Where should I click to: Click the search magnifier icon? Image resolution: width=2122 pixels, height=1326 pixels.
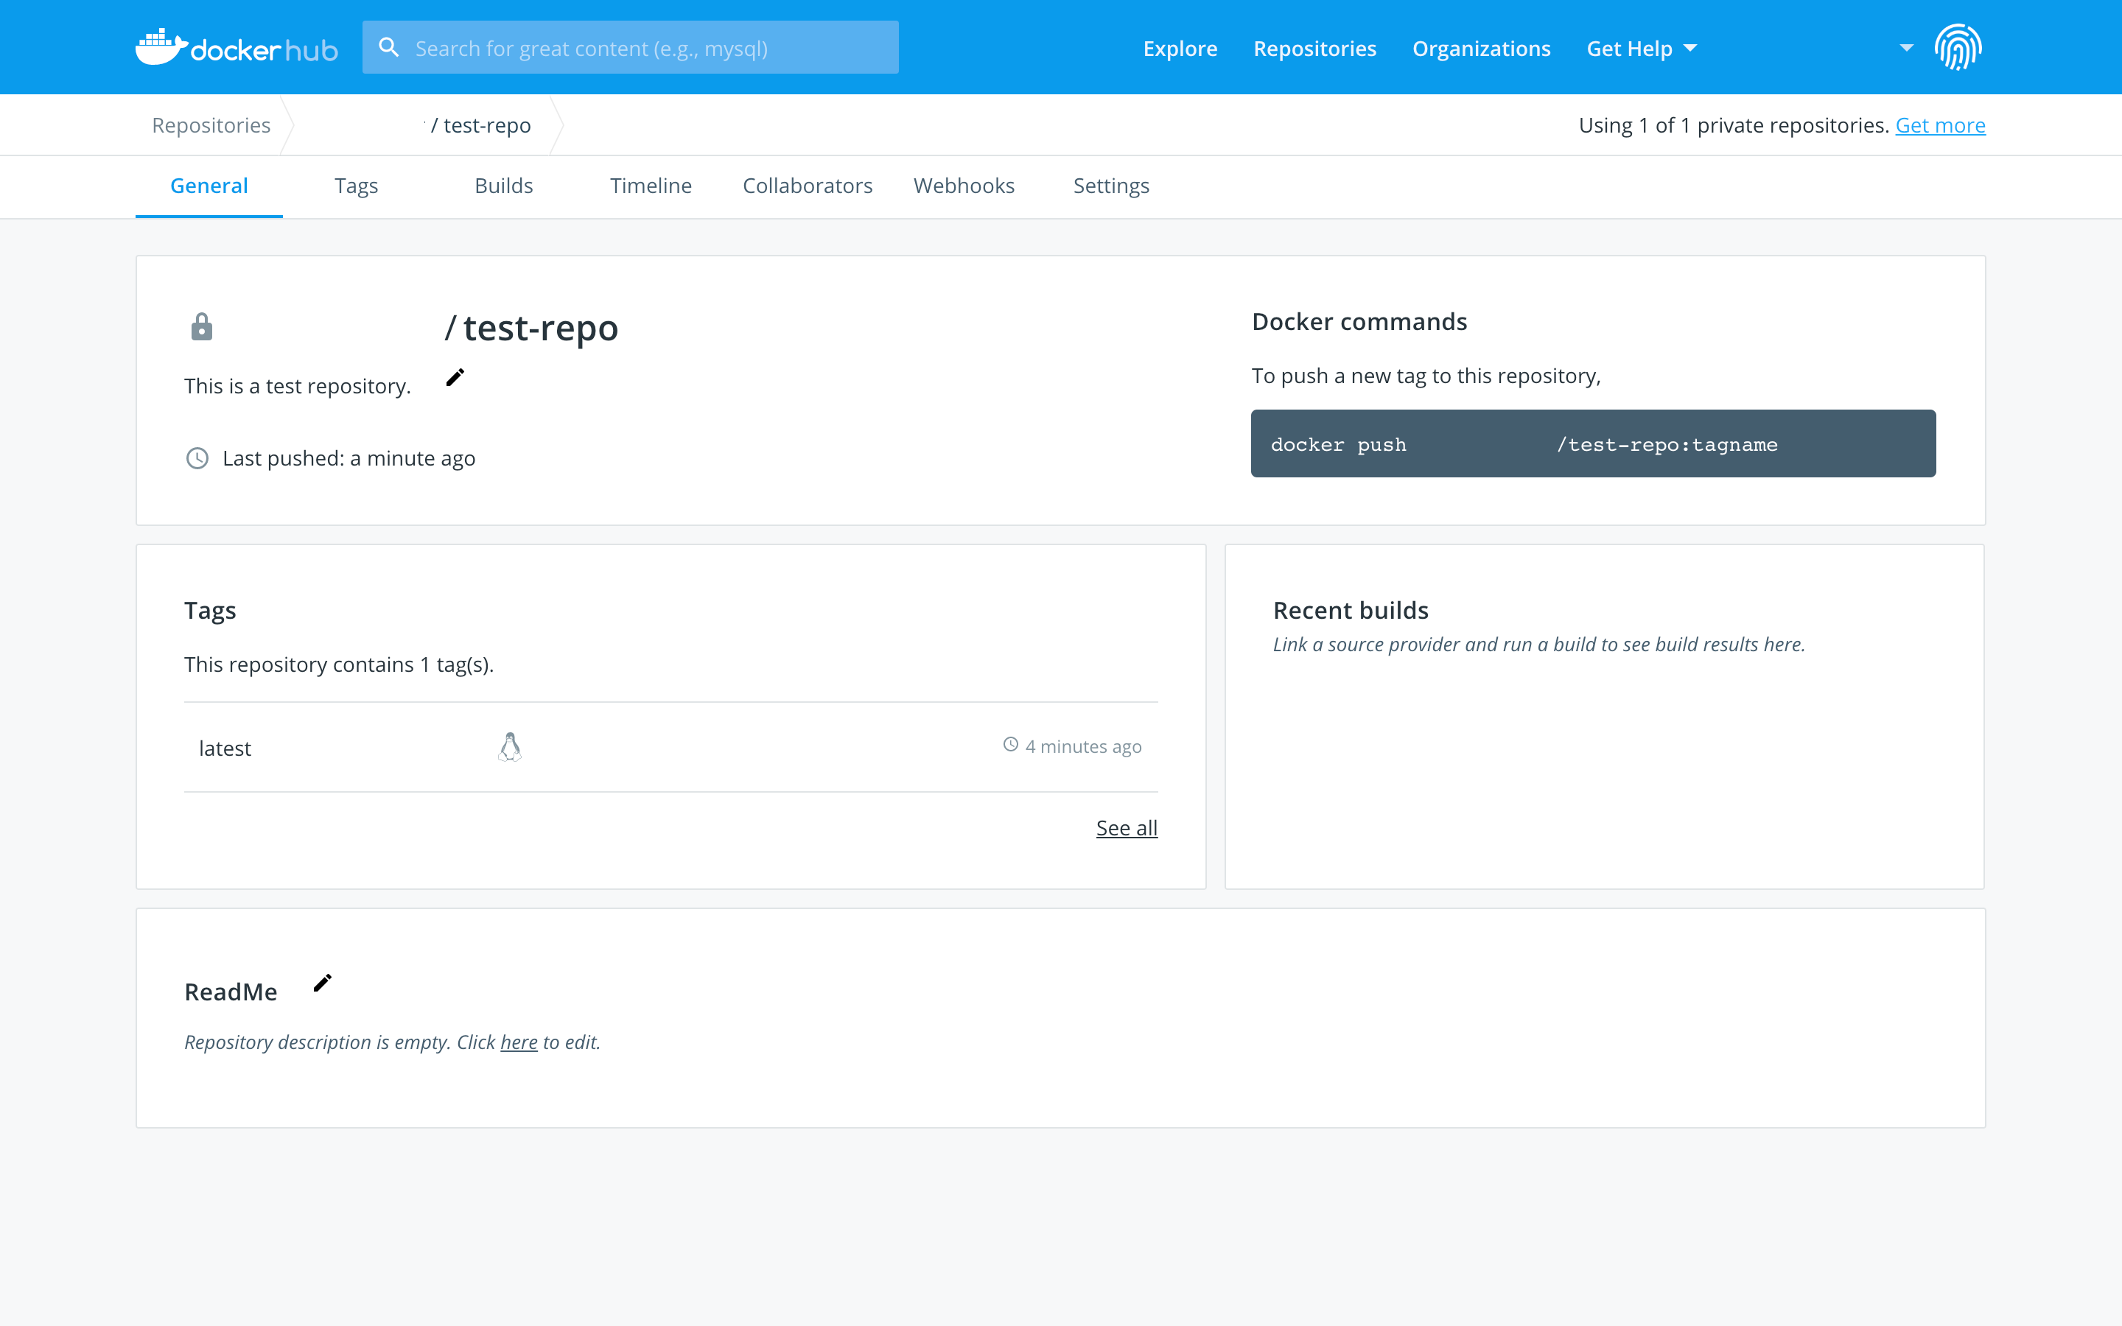point(388,46)
